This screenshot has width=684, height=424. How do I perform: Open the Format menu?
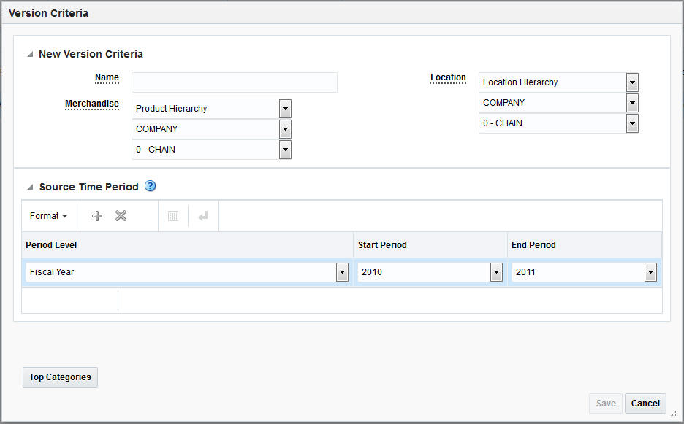tap(48, 216)
